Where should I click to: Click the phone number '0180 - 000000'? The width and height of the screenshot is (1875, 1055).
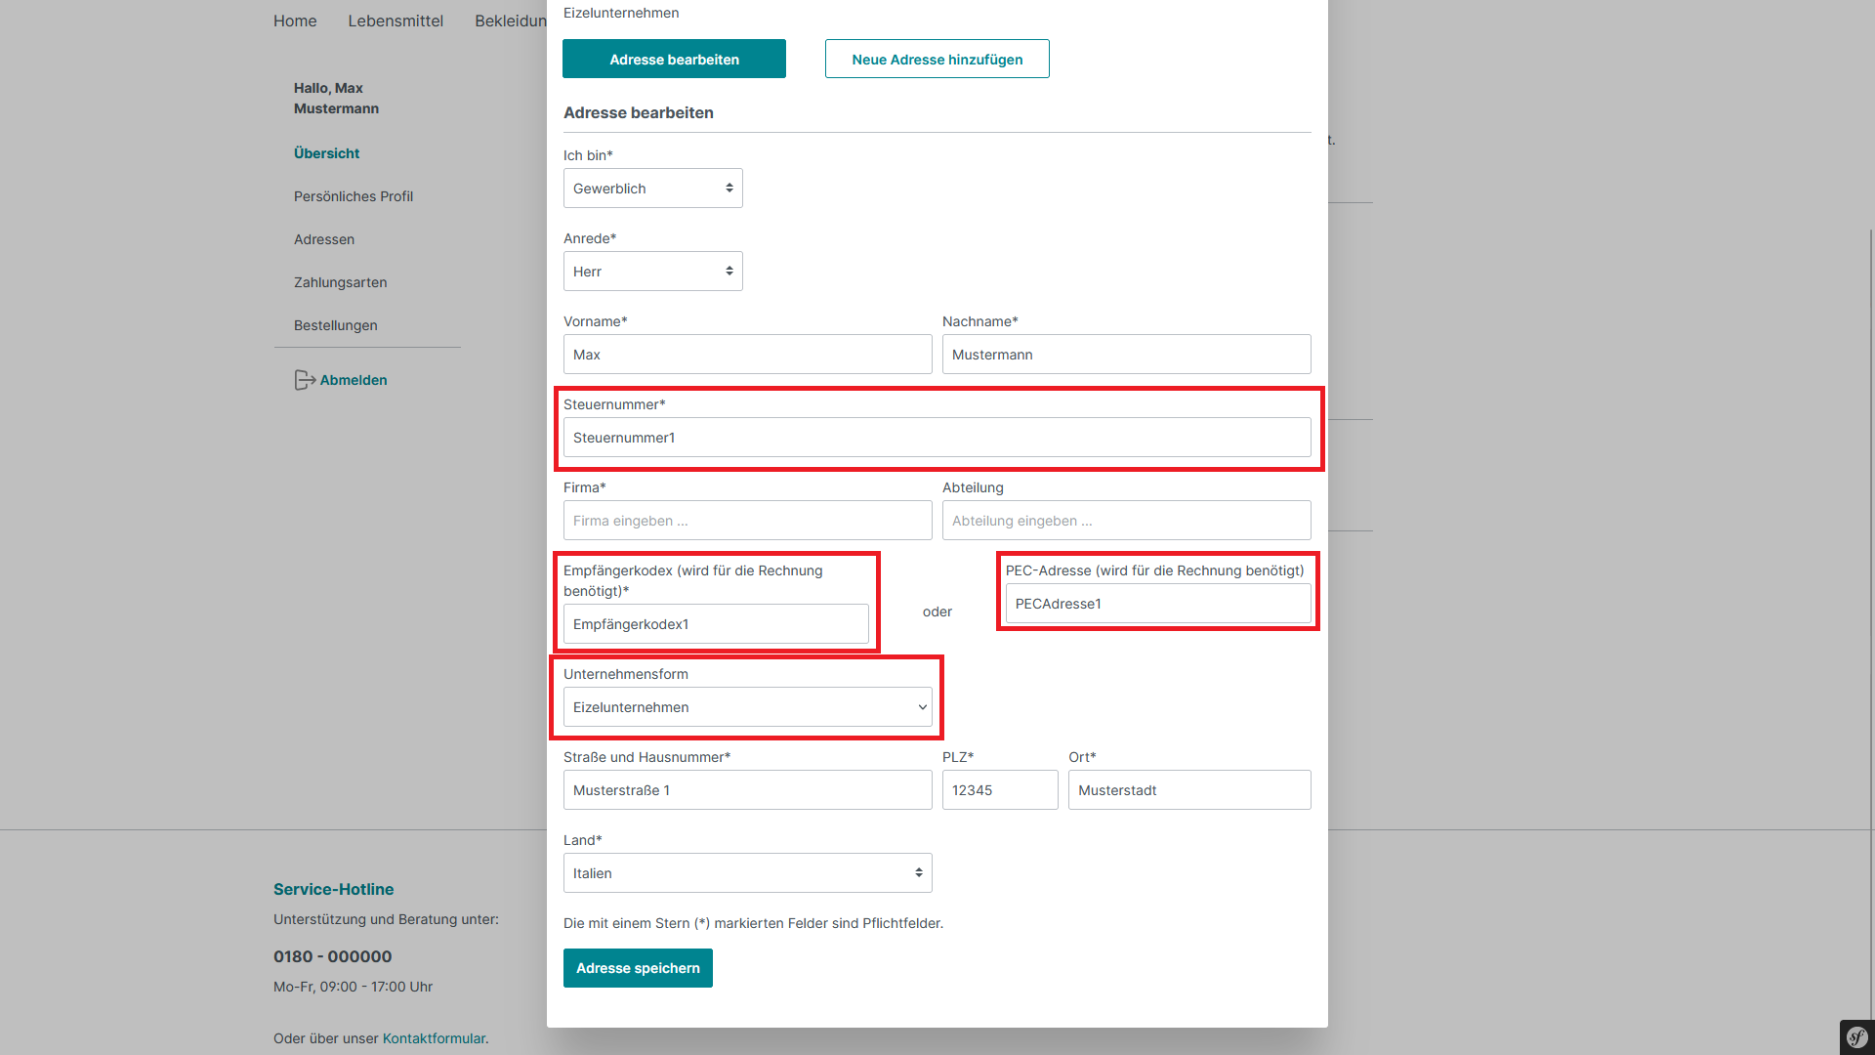pos(332,956)
